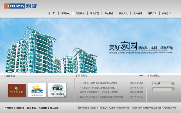The image size is (181, 113).
Task: Expand the 请选择 quick navigation dropdown
Action: point(163,83)
